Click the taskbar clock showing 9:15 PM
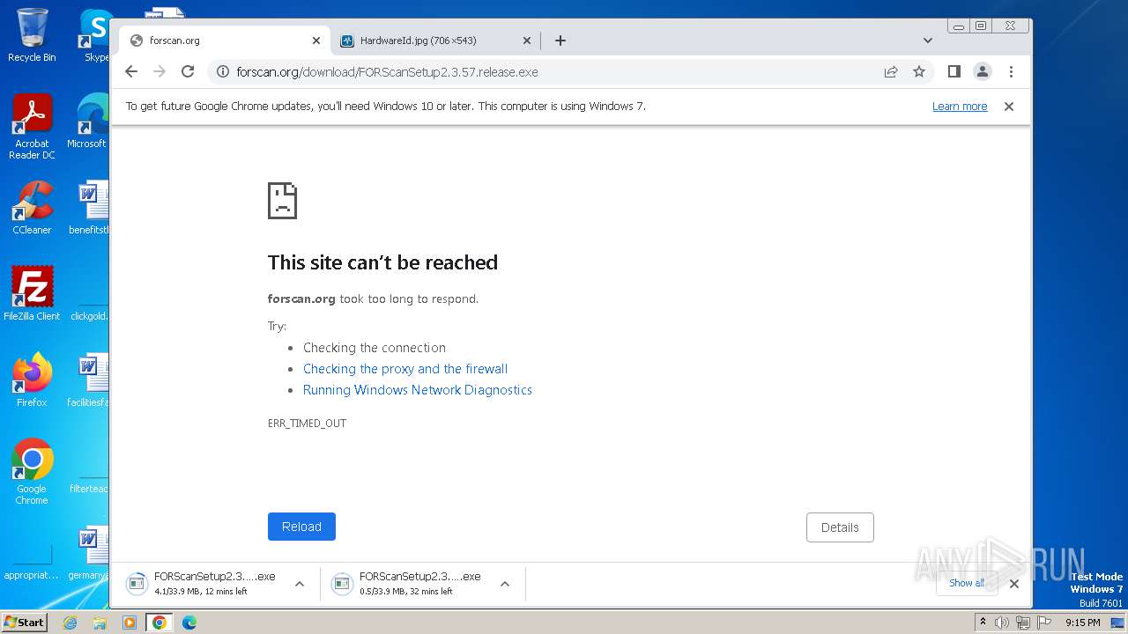Image resolution: width=1128 pixels, height=634 pixels. point(1082,623)
